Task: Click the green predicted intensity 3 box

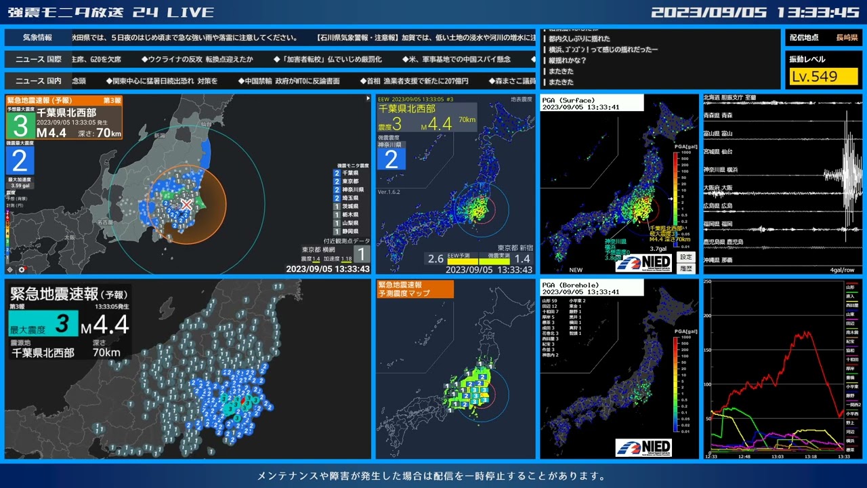Action: [21, 125]
